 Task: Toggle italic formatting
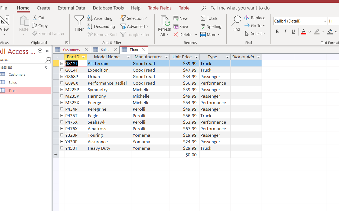[x=285, y=31]
